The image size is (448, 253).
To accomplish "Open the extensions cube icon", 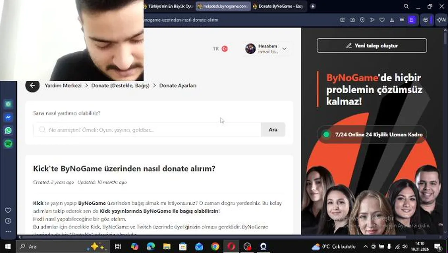I will pos(426,20).
